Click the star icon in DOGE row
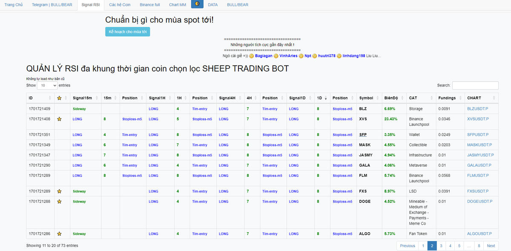The height and width of the screenshot is (251, 511). point(59,202)
